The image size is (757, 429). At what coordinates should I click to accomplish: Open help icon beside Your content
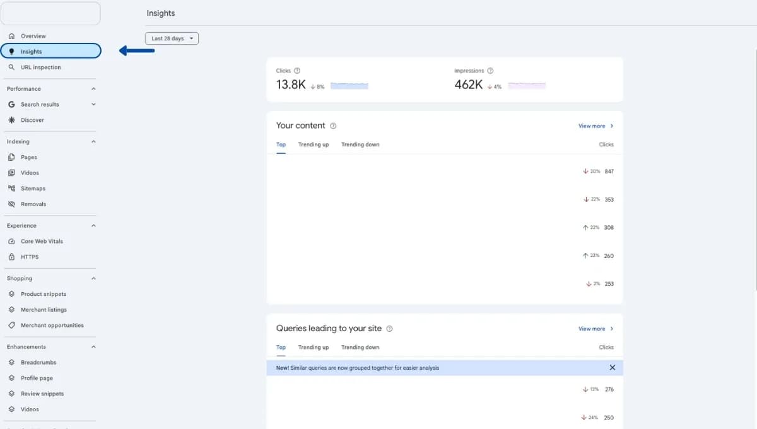tap(333, 126)
